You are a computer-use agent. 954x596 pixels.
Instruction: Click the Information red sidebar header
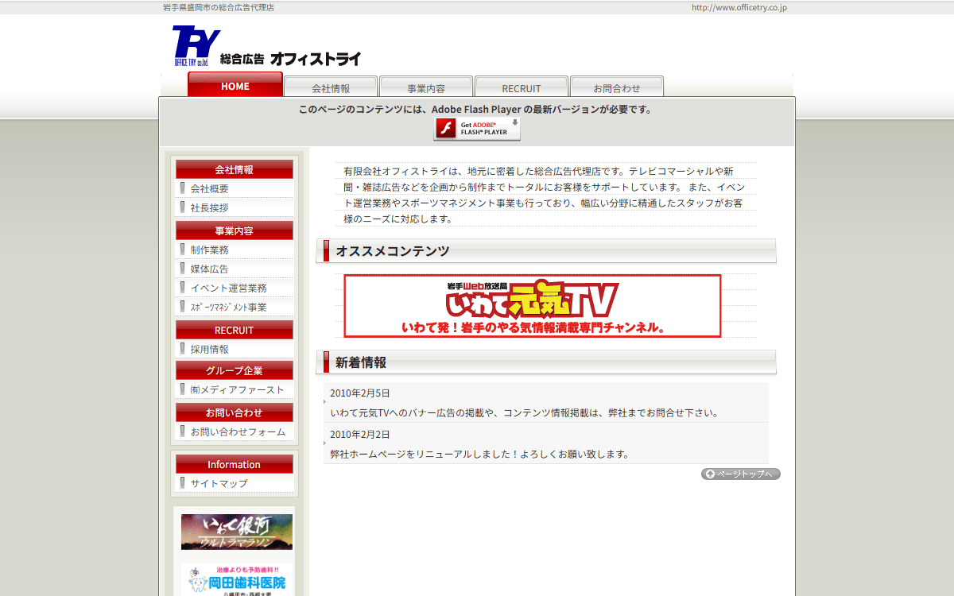coord(235,464)
